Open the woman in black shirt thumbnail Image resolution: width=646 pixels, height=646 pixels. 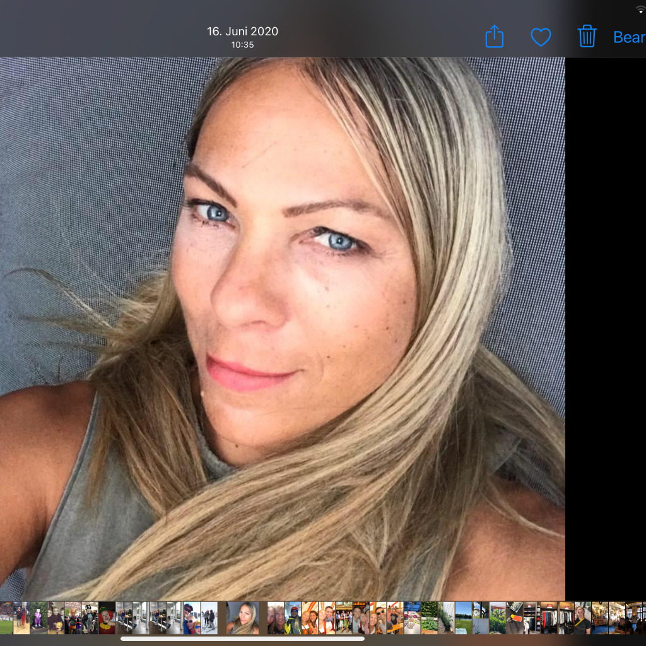pyautogui.click(x=582, y=618)
